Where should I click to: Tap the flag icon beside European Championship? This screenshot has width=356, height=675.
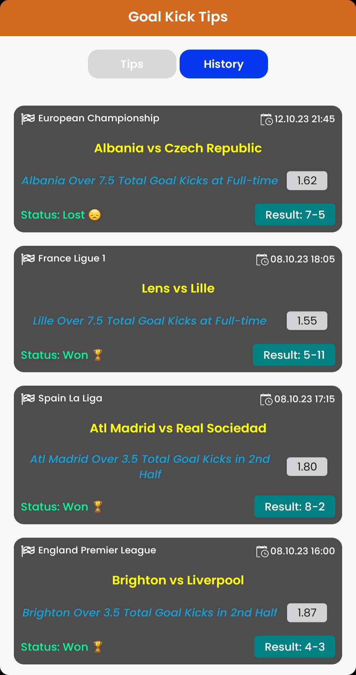tap(28, 119)
